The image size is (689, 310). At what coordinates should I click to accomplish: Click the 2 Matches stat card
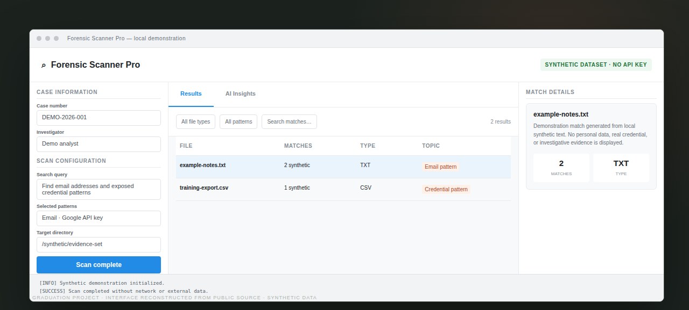click(561, 168)
